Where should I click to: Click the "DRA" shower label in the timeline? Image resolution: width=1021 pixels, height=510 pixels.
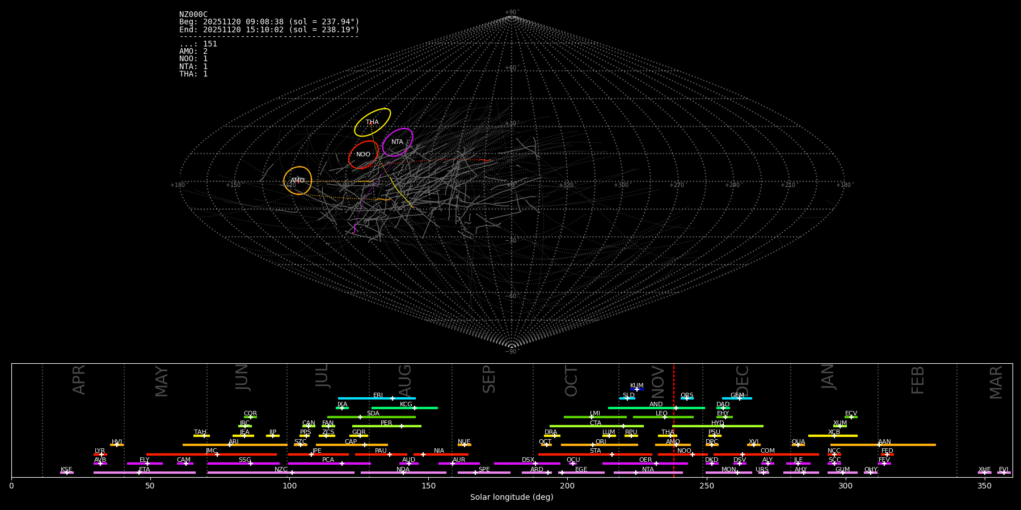(x=551, y=432)
